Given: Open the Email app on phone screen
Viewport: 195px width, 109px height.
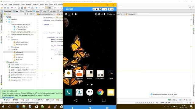Looking at the screenshot, I should (x=69, y=75).
